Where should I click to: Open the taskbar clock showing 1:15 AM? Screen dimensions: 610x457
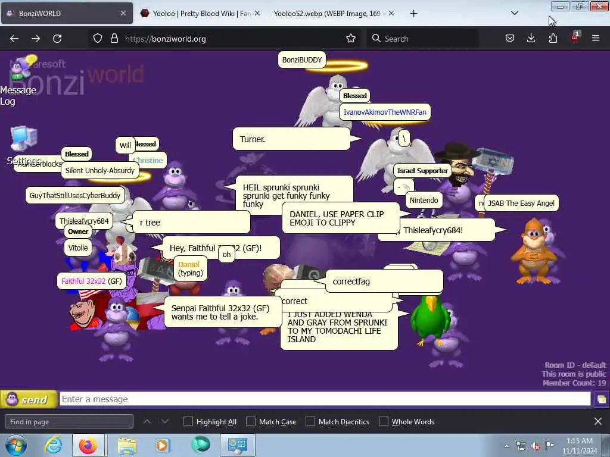click(x=579, y=446)
